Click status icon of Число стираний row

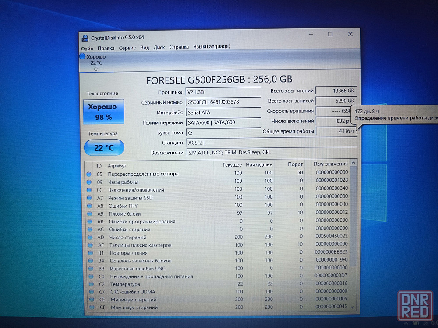pos(90,237)
